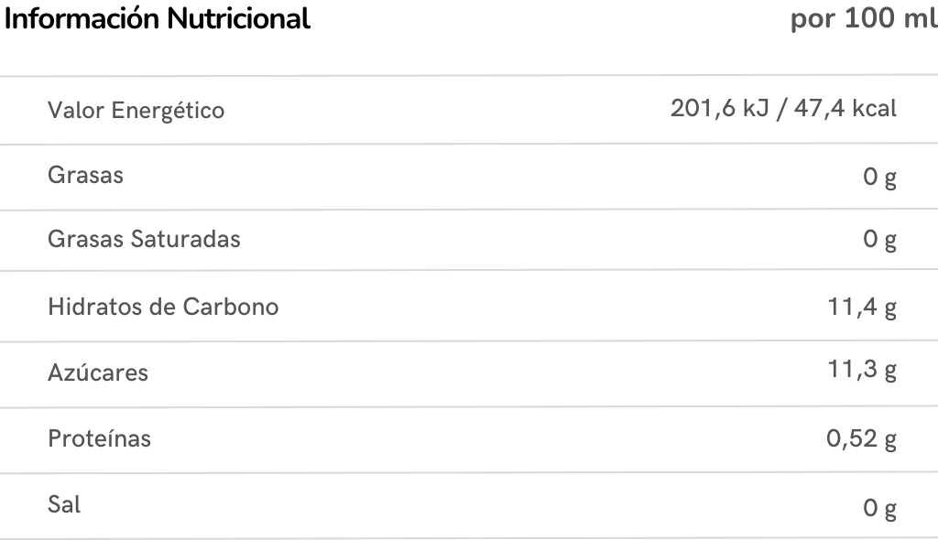Select the '201,6 kJ' energy value
The image size is (938, 540).
pyautogui.click(x=718, y=109)
